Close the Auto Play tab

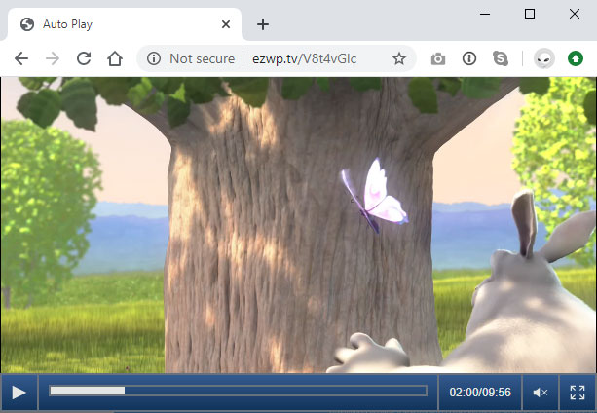(x=226, y=24)
